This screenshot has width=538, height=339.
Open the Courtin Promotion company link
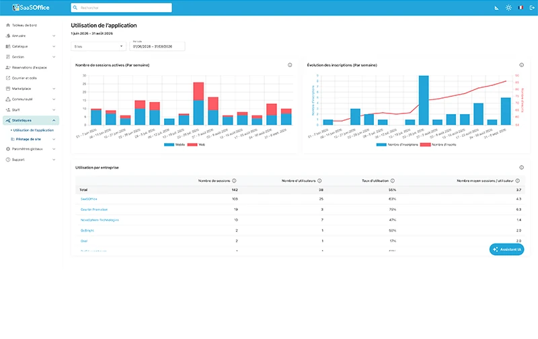(x=94, y=209)
